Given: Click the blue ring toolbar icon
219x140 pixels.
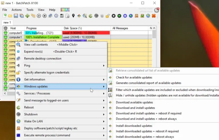Looking at the screenshot, I should tap(125, 16).
